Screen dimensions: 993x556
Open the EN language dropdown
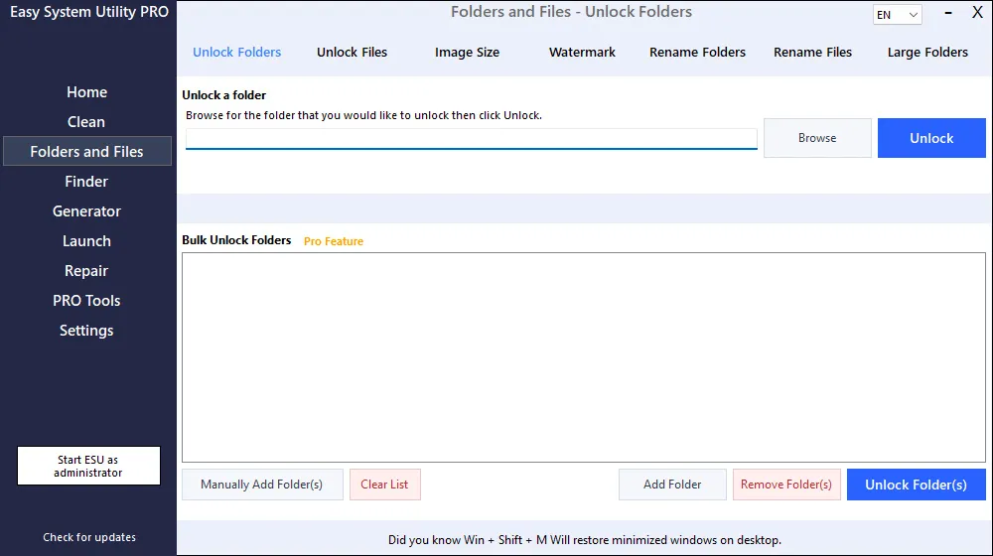click(x=897, y=15)
